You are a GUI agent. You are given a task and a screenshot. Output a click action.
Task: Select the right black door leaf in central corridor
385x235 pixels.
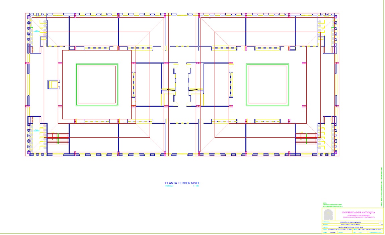(x=193, y=90)
